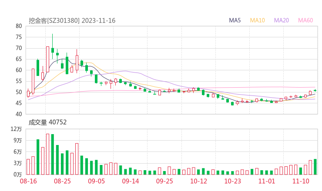Screen dimensions: 322x191
Task: Click the tallest red volume bar
Action: [47, 154]
